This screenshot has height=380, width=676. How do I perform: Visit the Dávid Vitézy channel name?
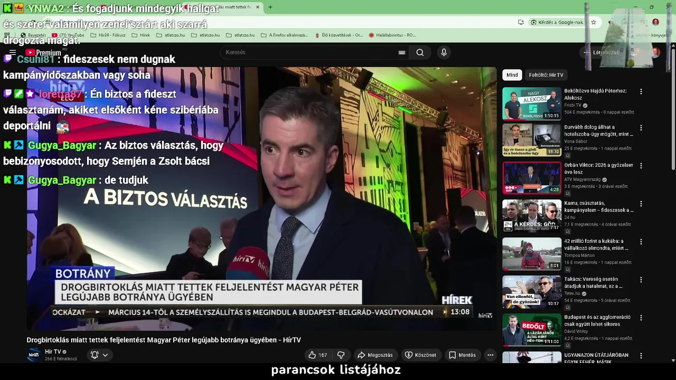[x=576, y=331]
